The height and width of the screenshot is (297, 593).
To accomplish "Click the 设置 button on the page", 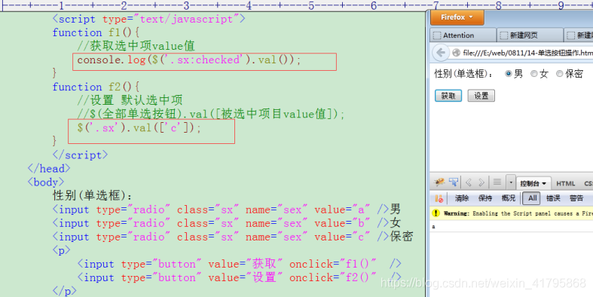I will [481, 96].
